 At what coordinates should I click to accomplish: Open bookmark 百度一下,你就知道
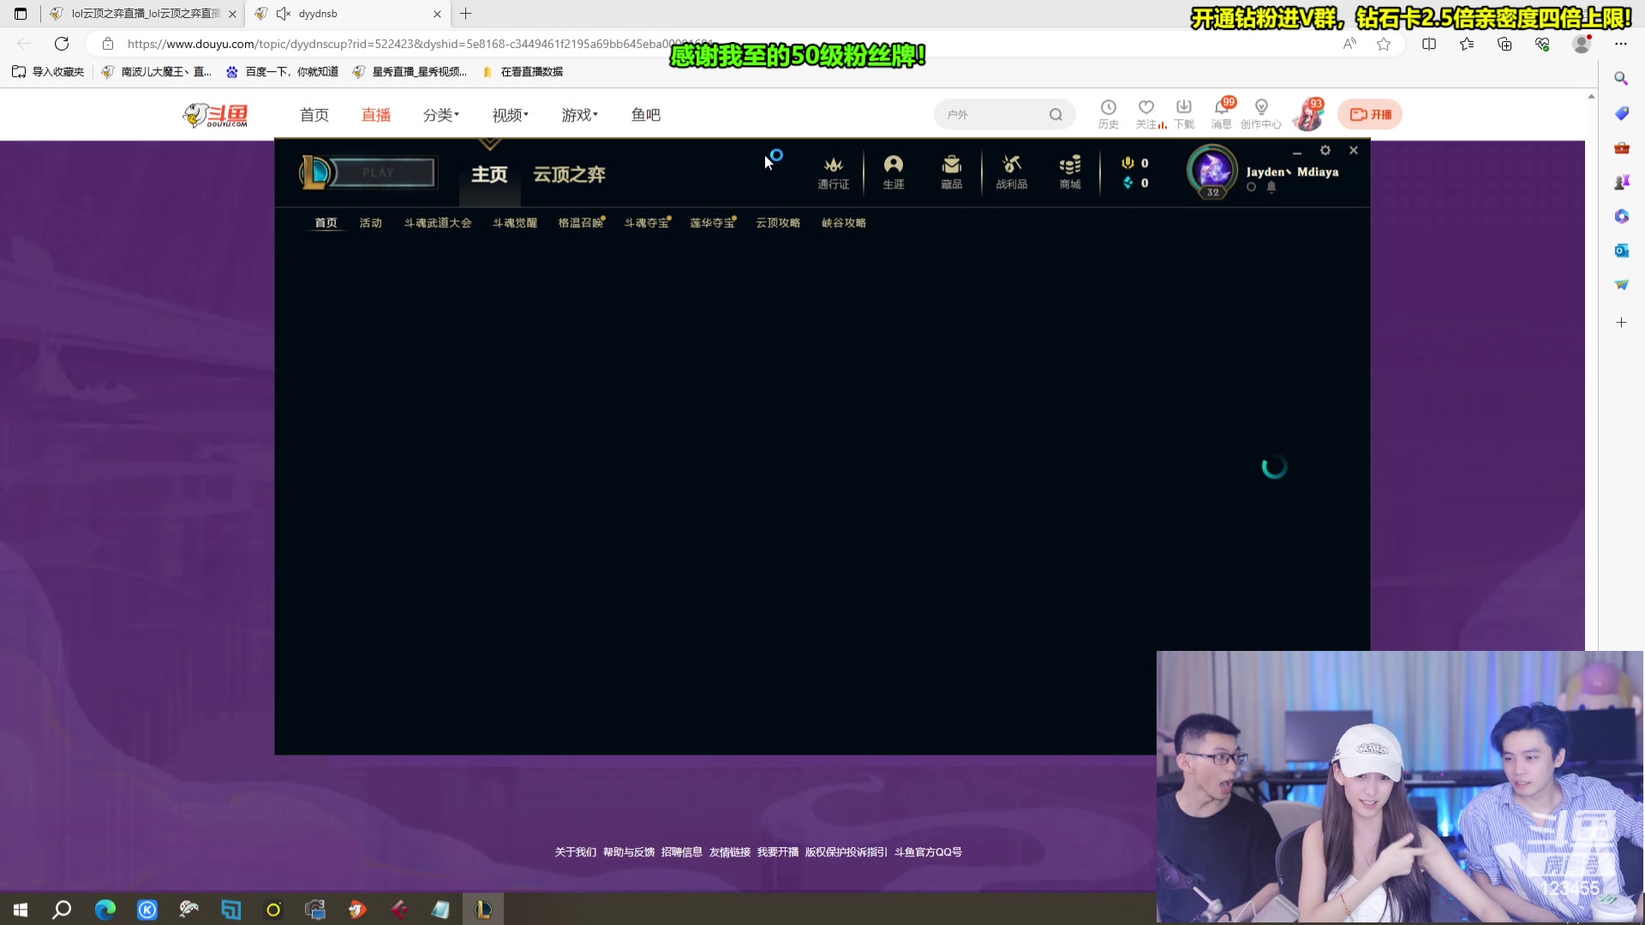(x=282, y=72)
